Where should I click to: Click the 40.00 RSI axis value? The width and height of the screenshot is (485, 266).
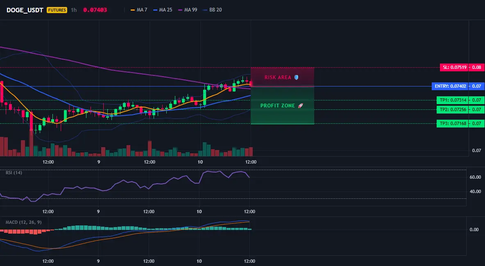pos(476,191)
